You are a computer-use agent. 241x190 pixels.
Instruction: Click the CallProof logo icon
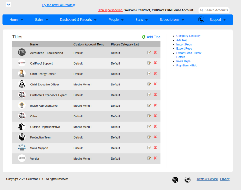tap(9, 4)
